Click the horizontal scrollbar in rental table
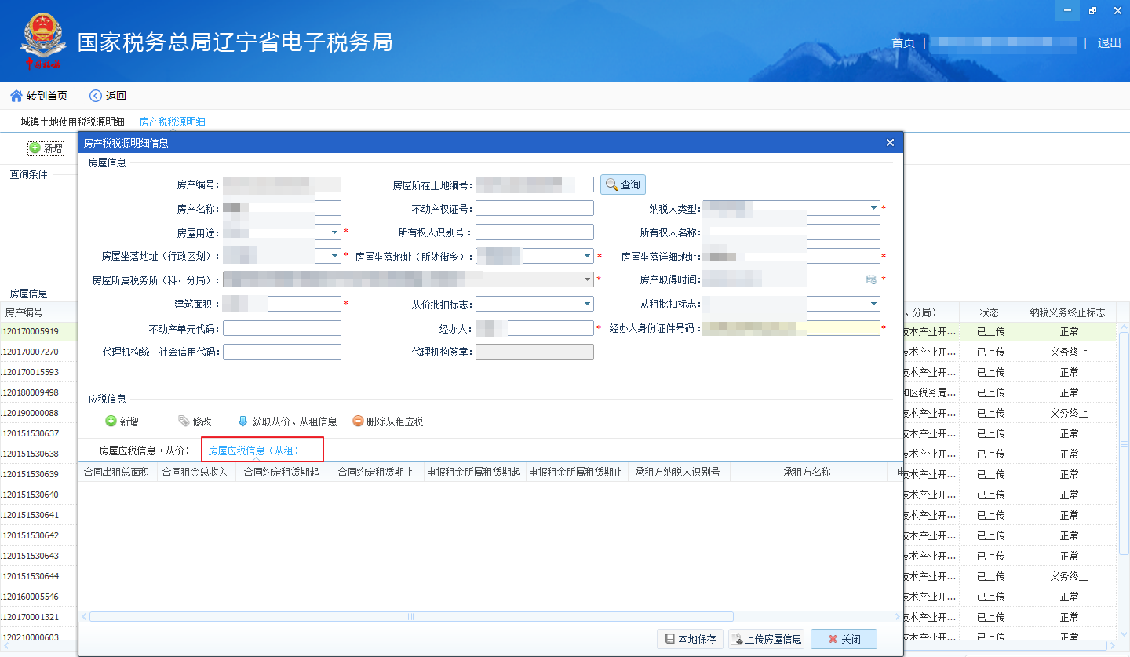This screenshot has height=657, width=1130. tap(411, 617)
